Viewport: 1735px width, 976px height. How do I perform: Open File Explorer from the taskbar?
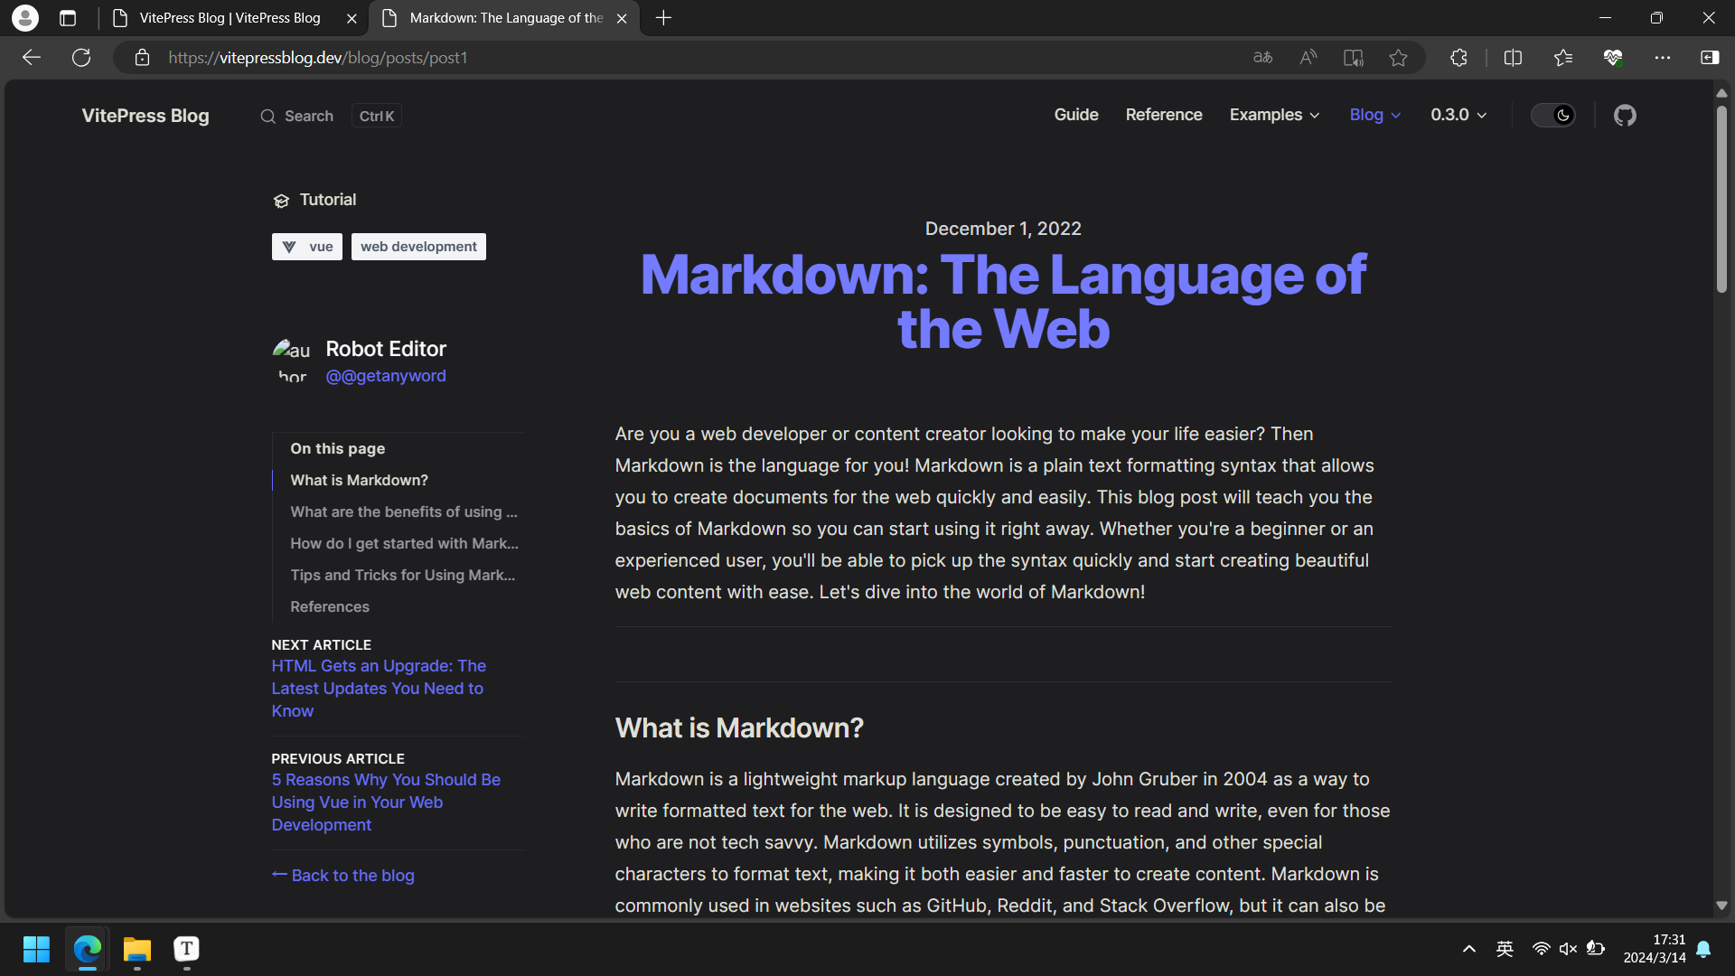coord(136,950)
